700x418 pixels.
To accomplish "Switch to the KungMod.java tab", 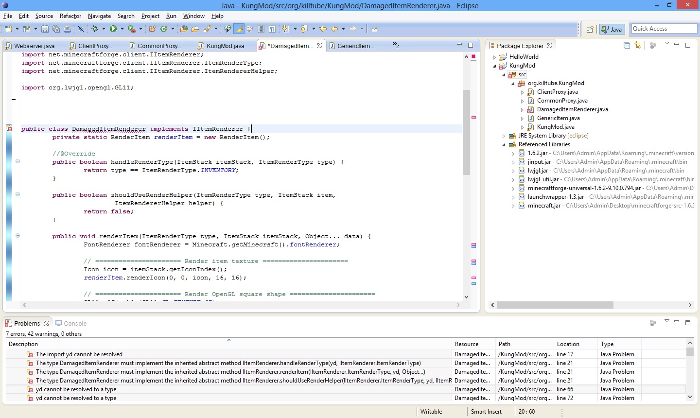I will (221, 46).
